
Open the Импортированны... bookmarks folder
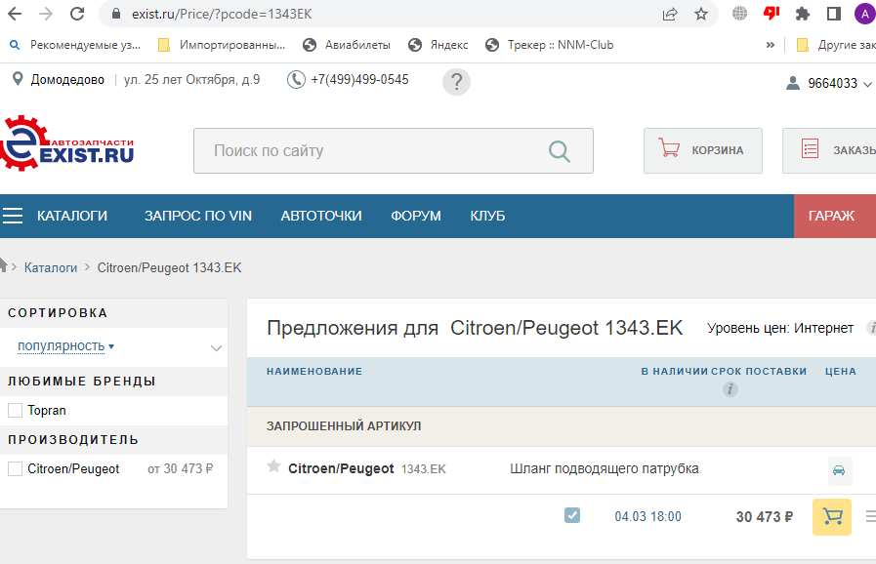pos(222,45)
